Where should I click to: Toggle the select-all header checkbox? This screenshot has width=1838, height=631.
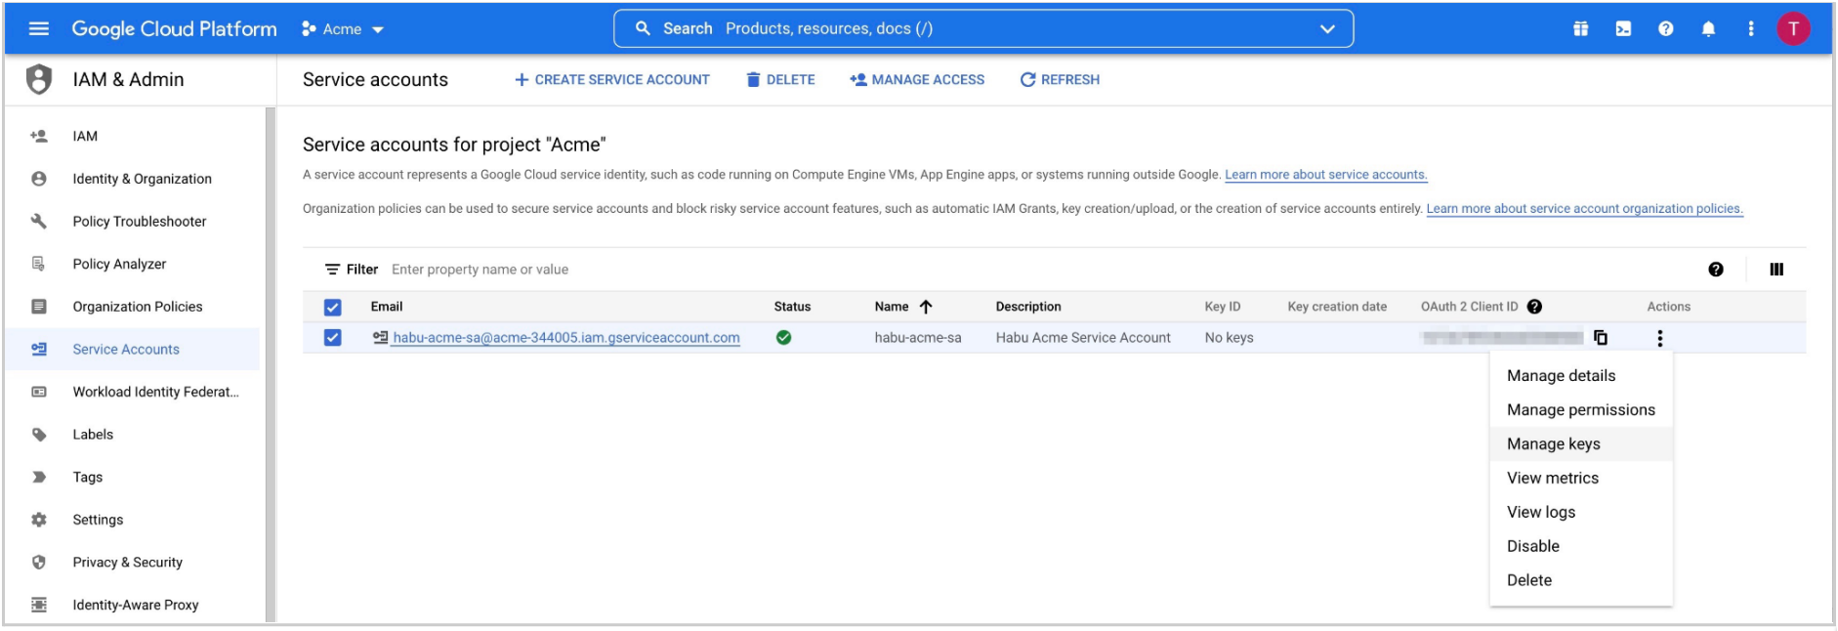[333, 307]
